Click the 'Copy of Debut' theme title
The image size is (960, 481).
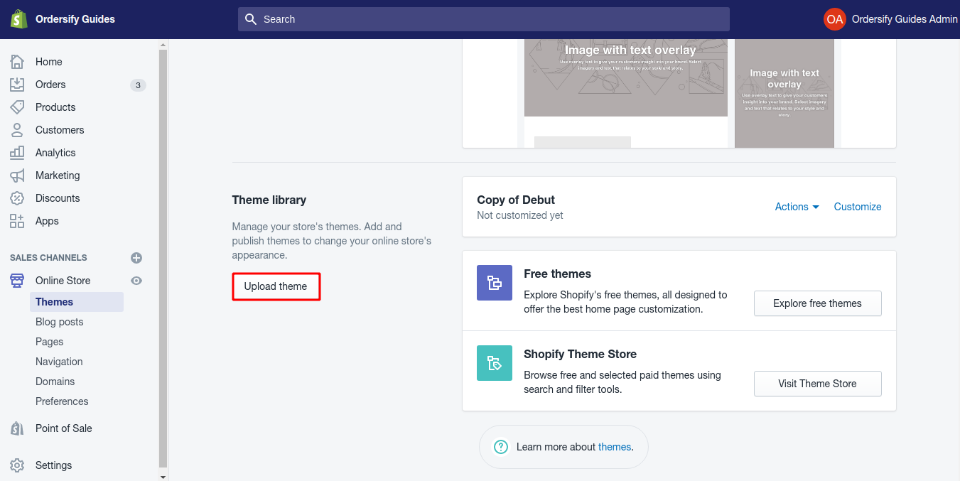[x=516, y=200]
